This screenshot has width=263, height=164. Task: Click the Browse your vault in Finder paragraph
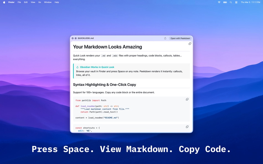pyautogui.click(x=129, y=73)
